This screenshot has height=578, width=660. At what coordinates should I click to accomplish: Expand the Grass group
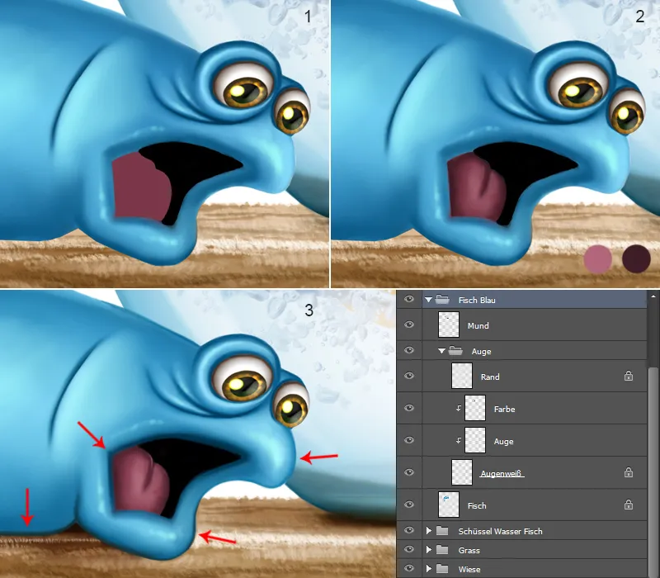tap(429, 550)
